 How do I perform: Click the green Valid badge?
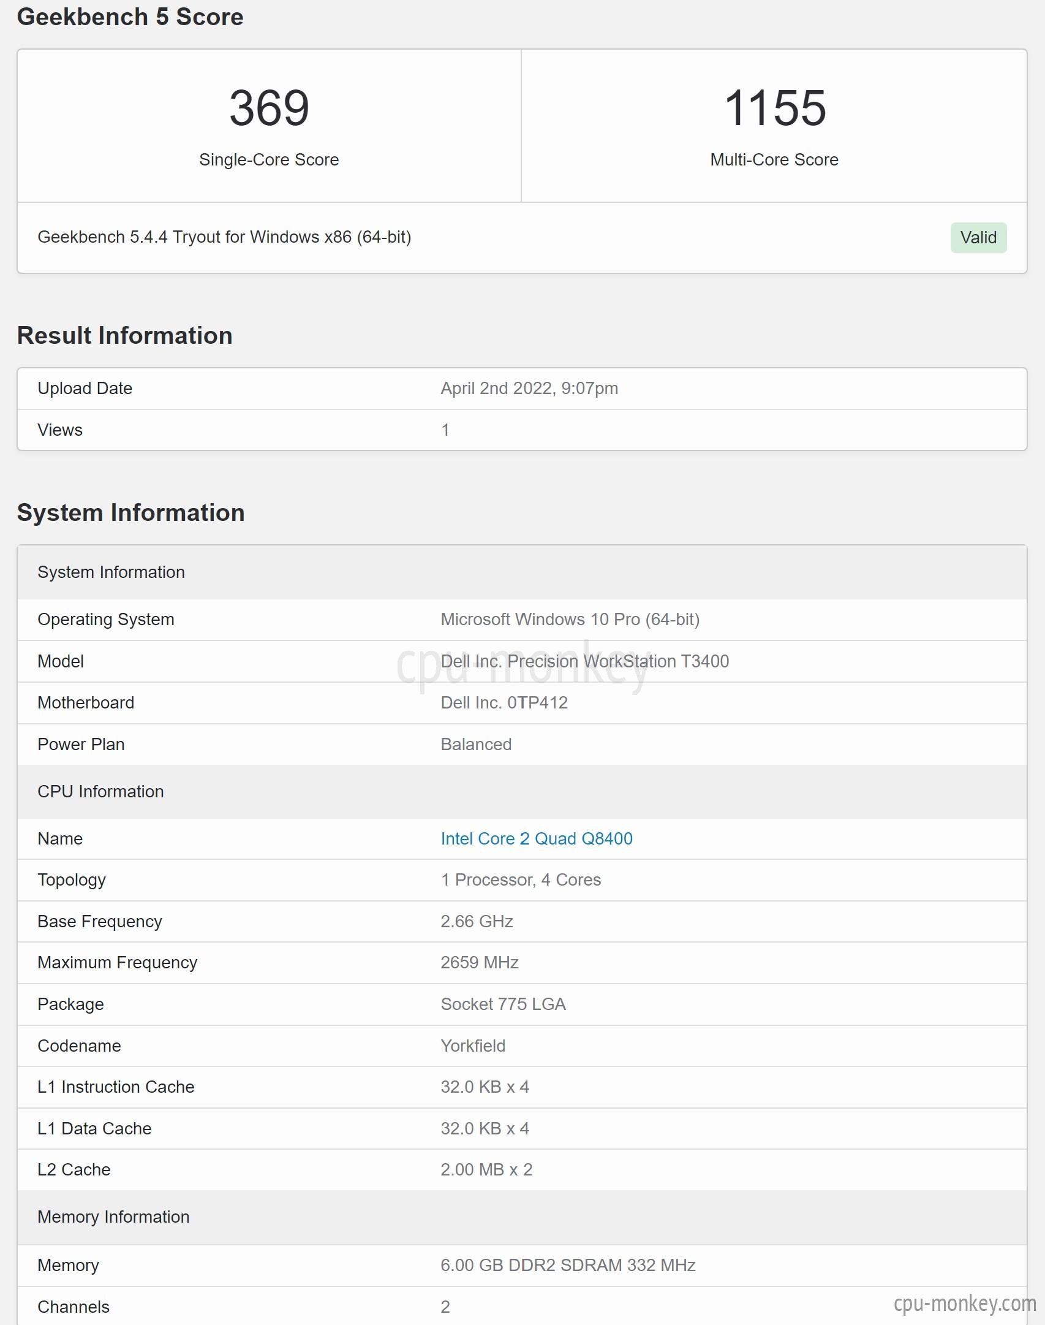tap(978, 237)
